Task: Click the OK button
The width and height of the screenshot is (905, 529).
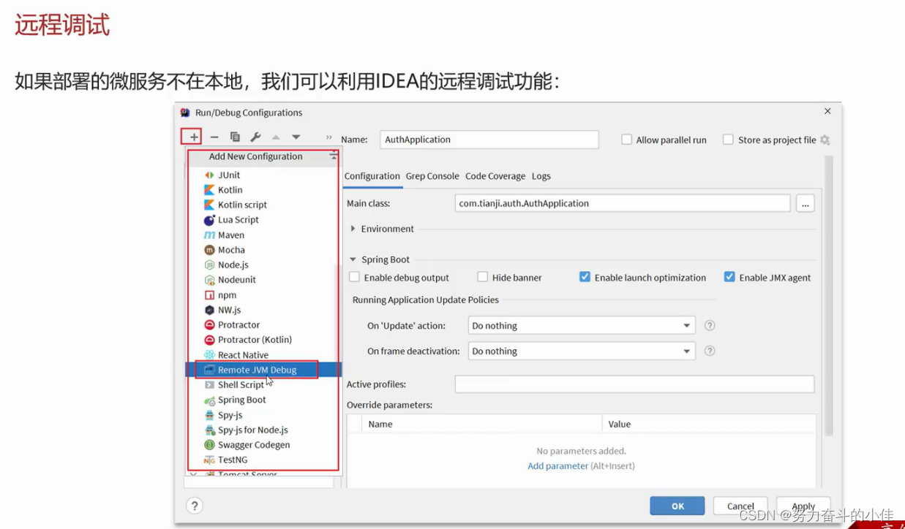Action: coord(677,506)
